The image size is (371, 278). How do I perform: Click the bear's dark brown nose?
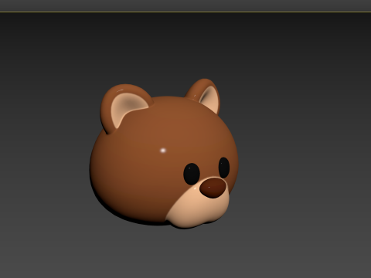click(x=213, y=188)
